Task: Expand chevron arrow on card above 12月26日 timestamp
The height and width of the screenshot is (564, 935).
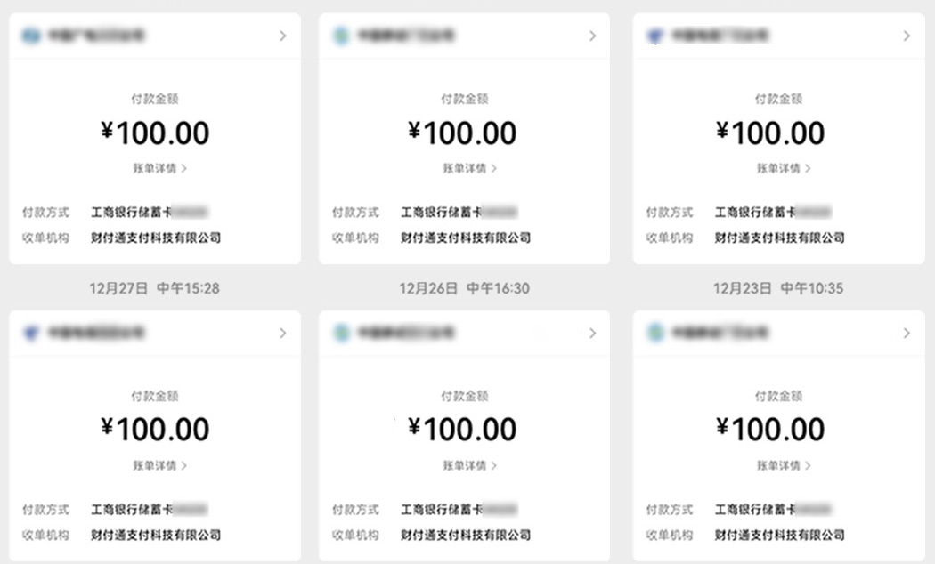Action: pos(593,36)
